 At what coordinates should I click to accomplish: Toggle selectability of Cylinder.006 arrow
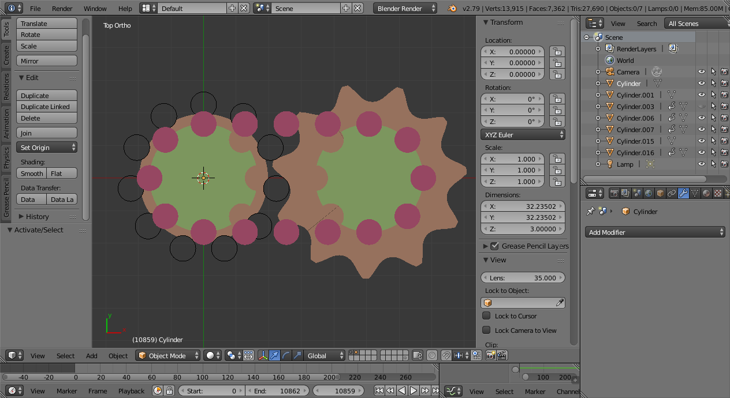[713, 118]
